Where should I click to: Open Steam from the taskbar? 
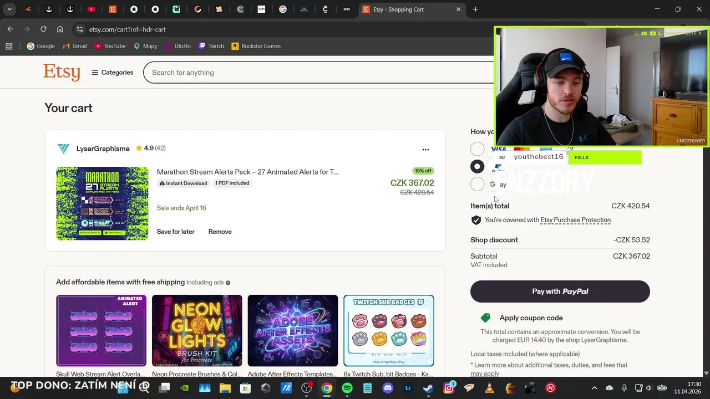(428, 388)
